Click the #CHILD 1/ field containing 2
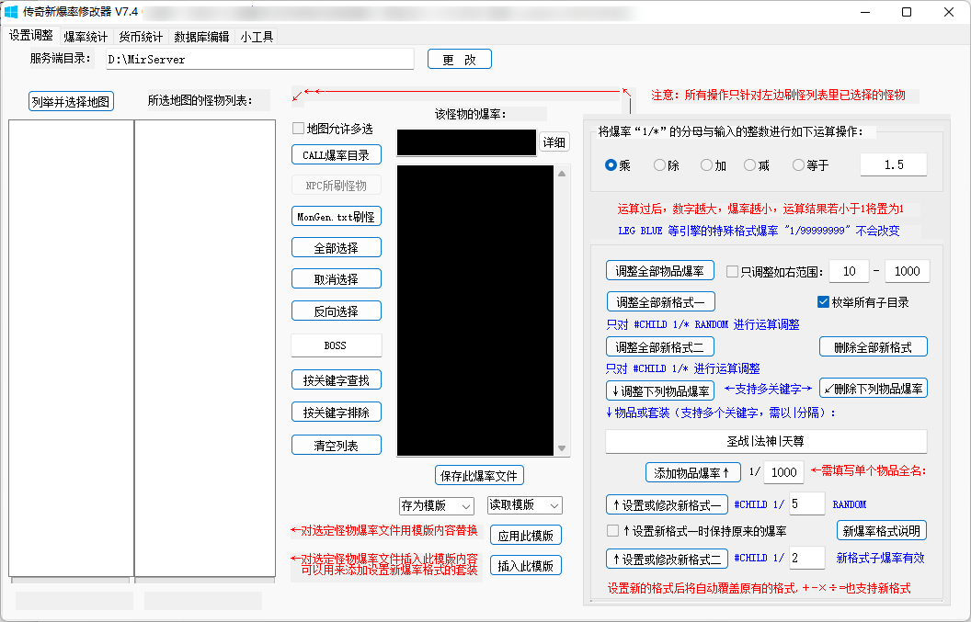Image resolution: width=971 pixels, height=622 pixels. [x=807, y=558]
